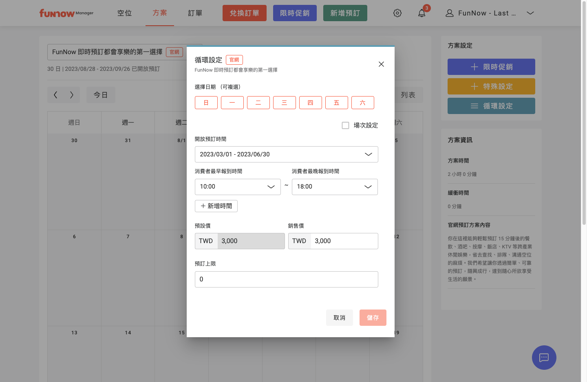Click the 官網 tag in dialog title

[234, 60]
